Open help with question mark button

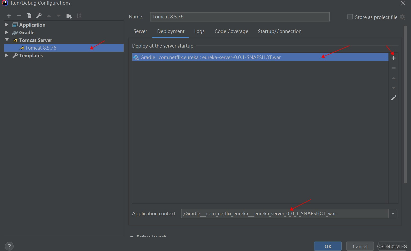pos(9,246)
